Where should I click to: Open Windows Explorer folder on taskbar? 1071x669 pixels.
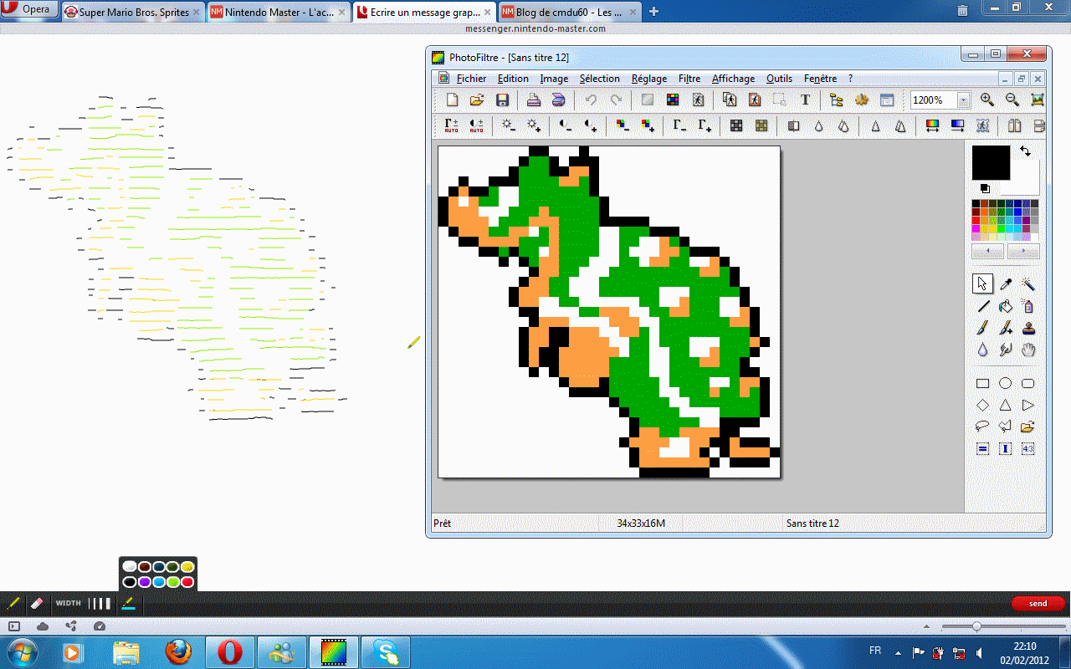pos(126,651)
